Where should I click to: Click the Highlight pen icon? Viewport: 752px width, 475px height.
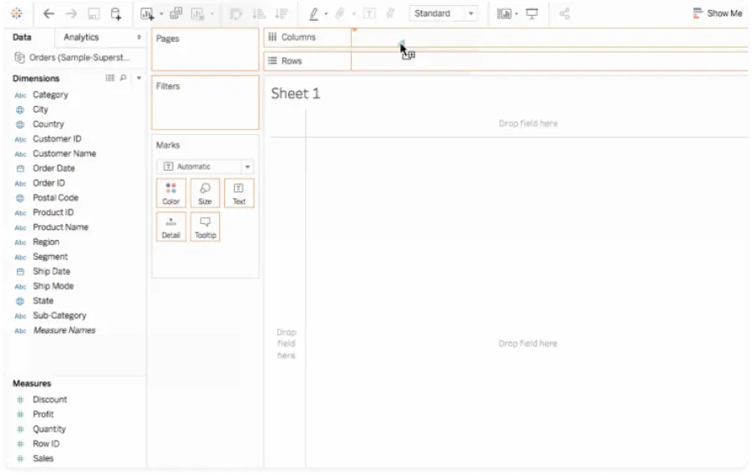[313, 14]
